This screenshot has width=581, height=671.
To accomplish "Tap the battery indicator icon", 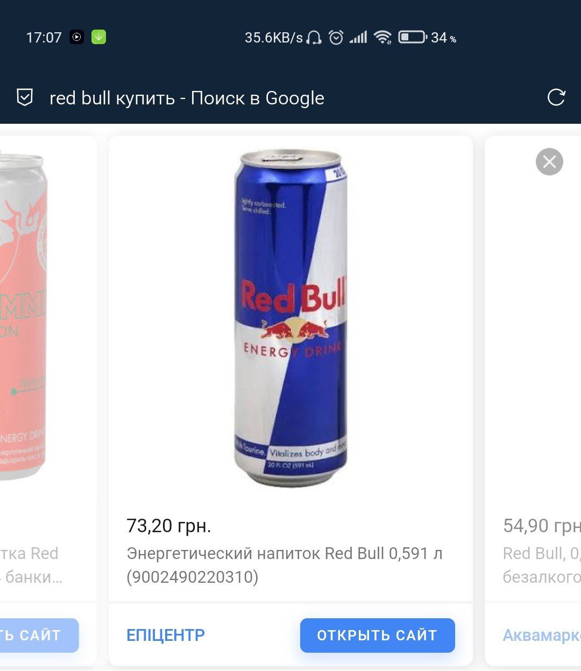I will click(x=412, y=37).
